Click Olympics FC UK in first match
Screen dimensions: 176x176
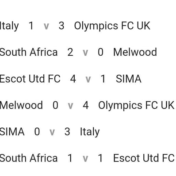click(x=112, y=26)
